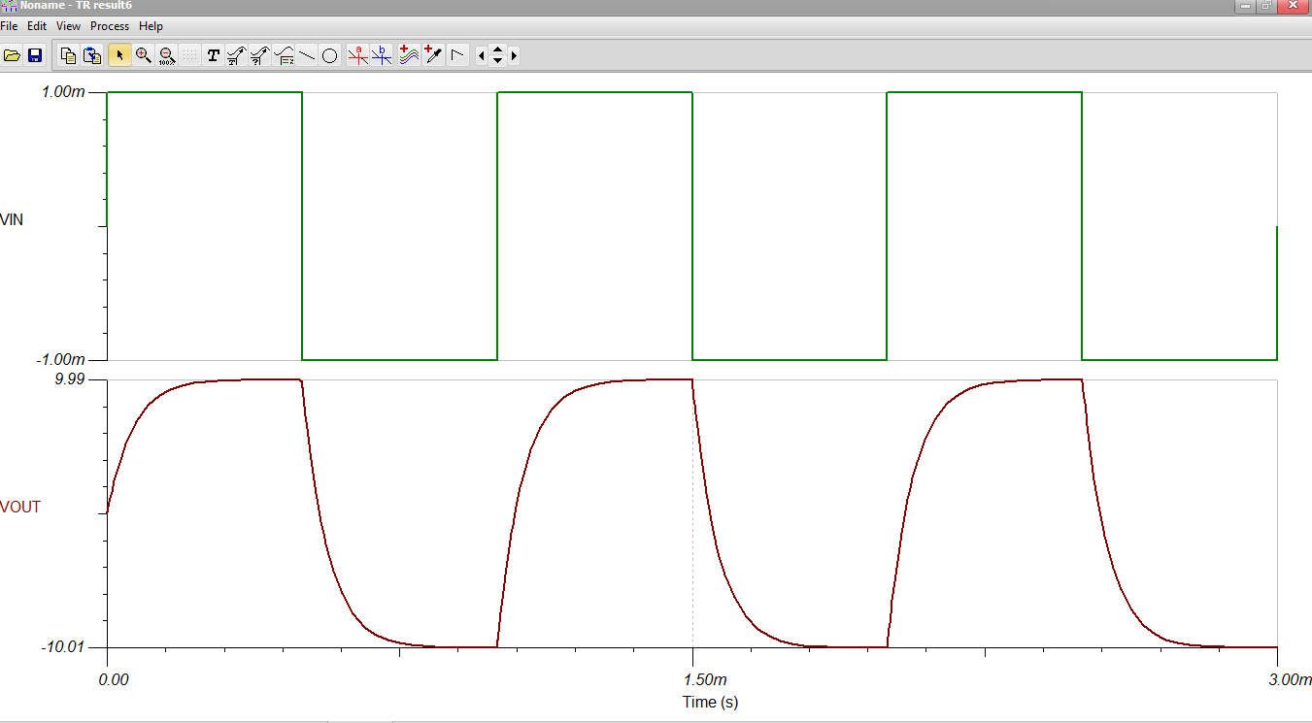1312x723 pixels.
Task: Select the ellipse drawing tool
Action: 327,55
